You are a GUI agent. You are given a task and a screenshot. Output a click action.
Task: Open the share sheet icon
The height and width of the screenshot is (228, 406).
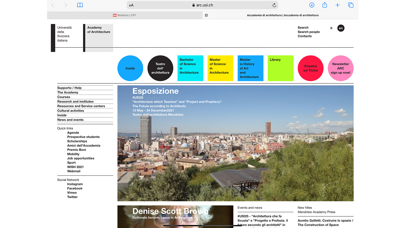coord(325,5)
